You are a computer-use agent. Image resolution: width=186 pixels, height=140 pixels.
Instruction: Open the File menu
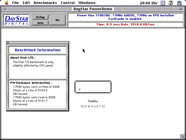tap(15, 3)
